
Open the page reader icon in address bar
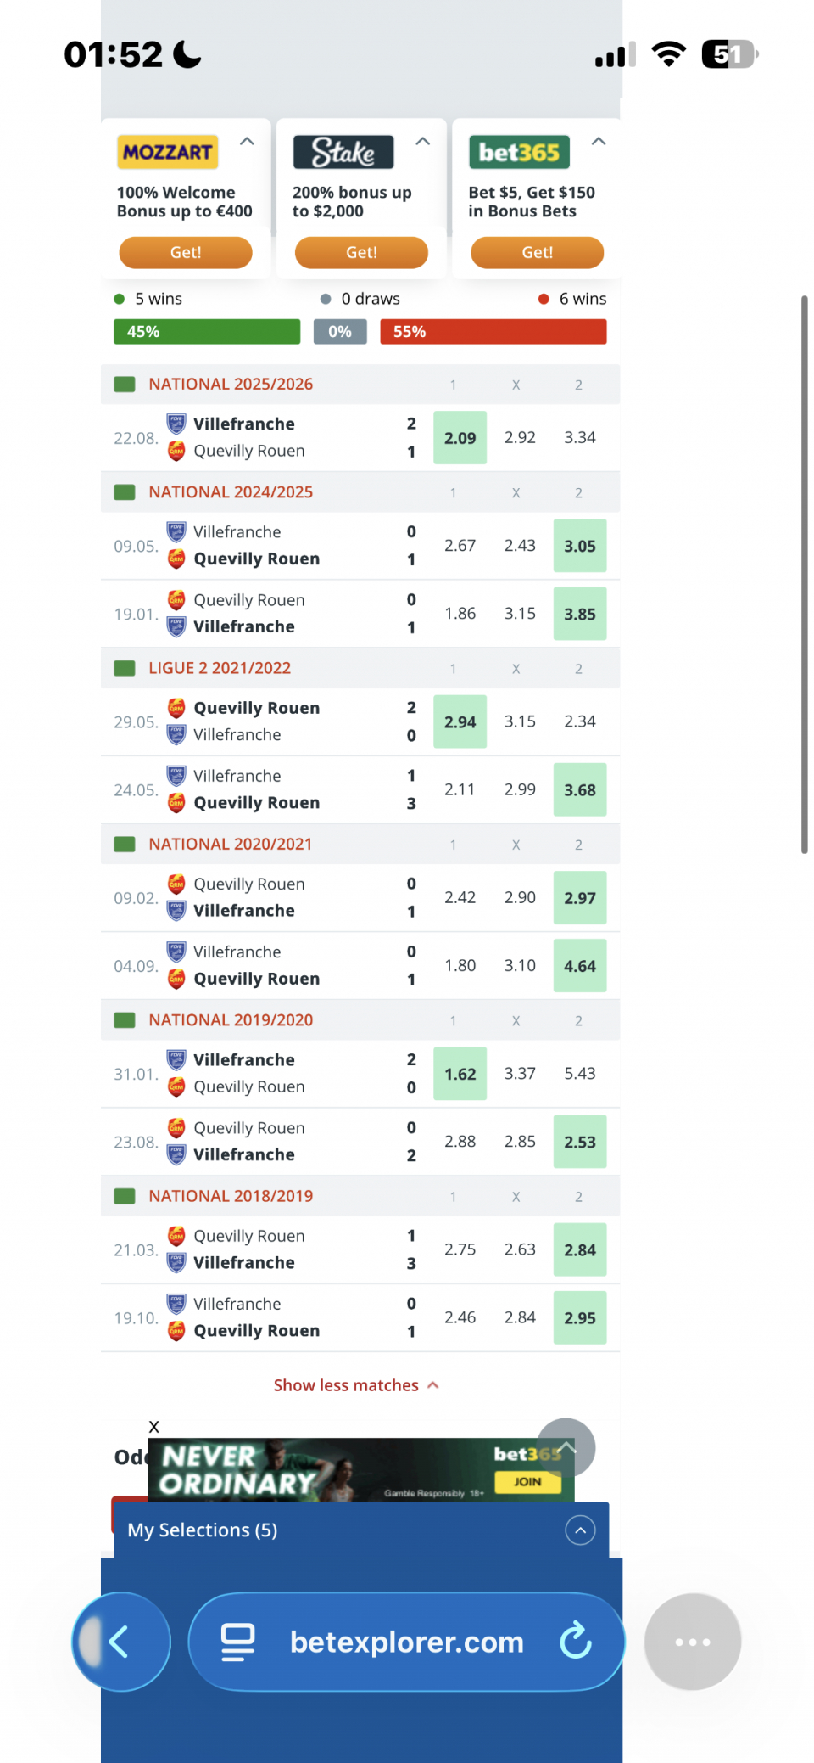[x=237, y=1642]
